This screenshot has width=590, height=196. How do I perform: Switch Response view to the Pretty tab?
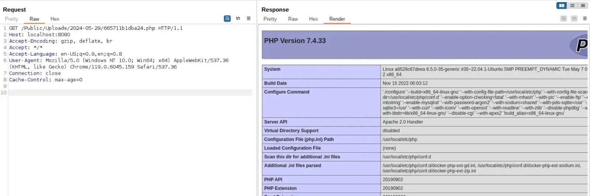click(270, 19)
